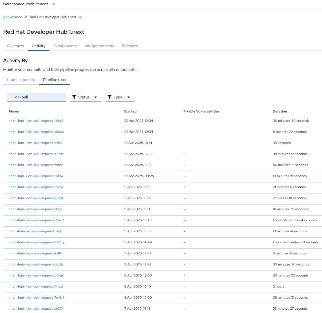Click the 10 Apr 2025, 16:41 start time
This screenshot has height=313, width=322.
point(138,143)
